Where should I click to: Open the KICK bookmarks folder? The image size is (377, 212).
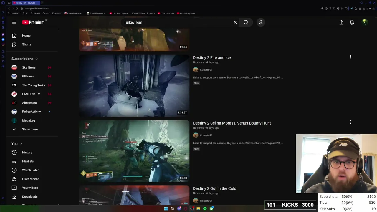(46, 13)
